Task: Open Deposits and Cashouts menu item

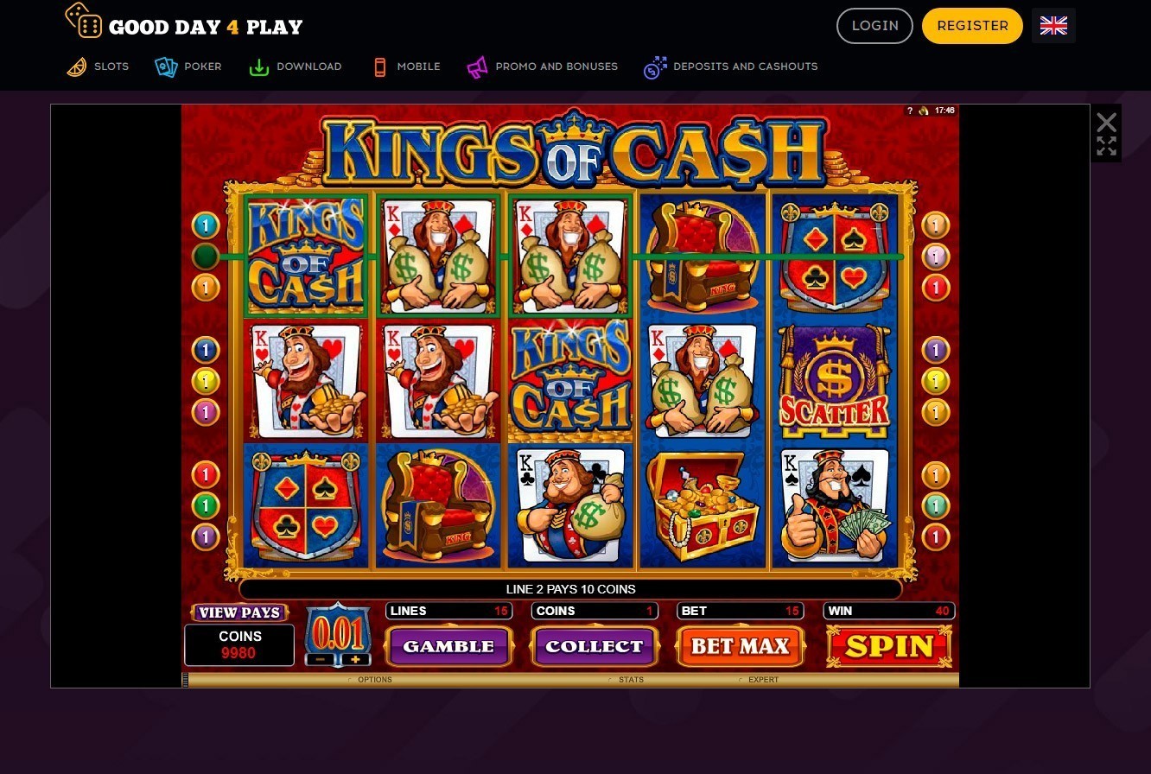Action: coord(730,67)
